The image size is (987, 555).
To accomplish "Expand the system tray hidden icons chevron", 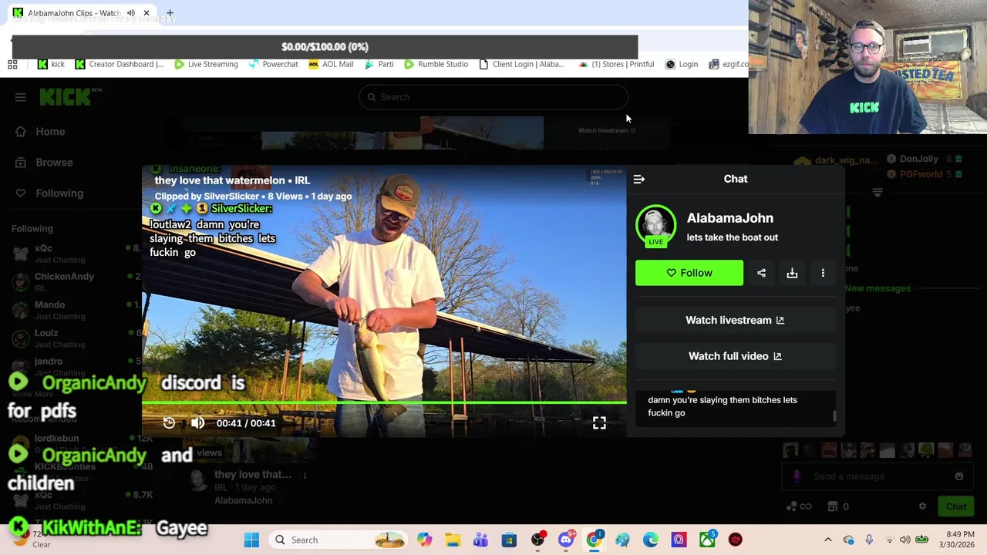I will (828, 540).
